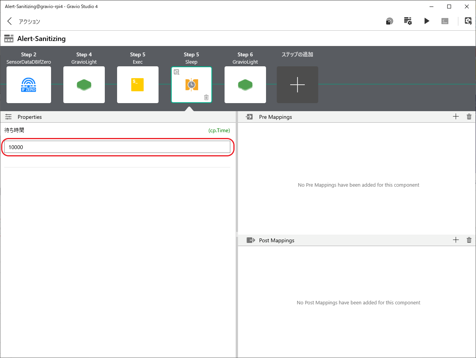Delete the Sleep step using trash icon
Image resolution: width=476 pixels, height=358 pixels.
tap(206, 97)
